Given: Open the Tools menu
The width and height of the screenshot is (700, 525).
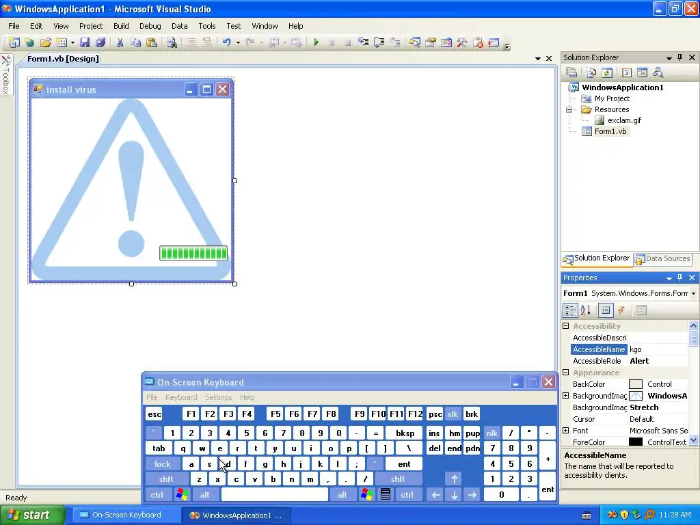Looking at the screenshot, I should (206, 26).
